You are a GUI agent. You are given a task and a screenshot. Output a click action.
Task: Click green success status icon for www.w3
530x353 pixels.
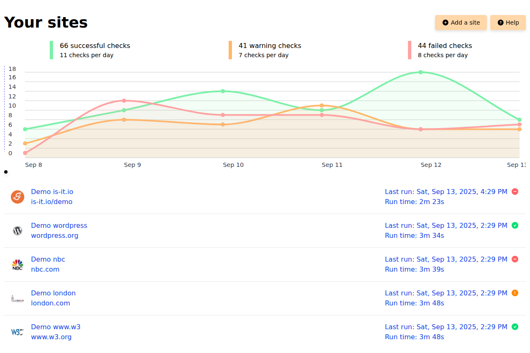pyautogui.click(x=515, y=327)
